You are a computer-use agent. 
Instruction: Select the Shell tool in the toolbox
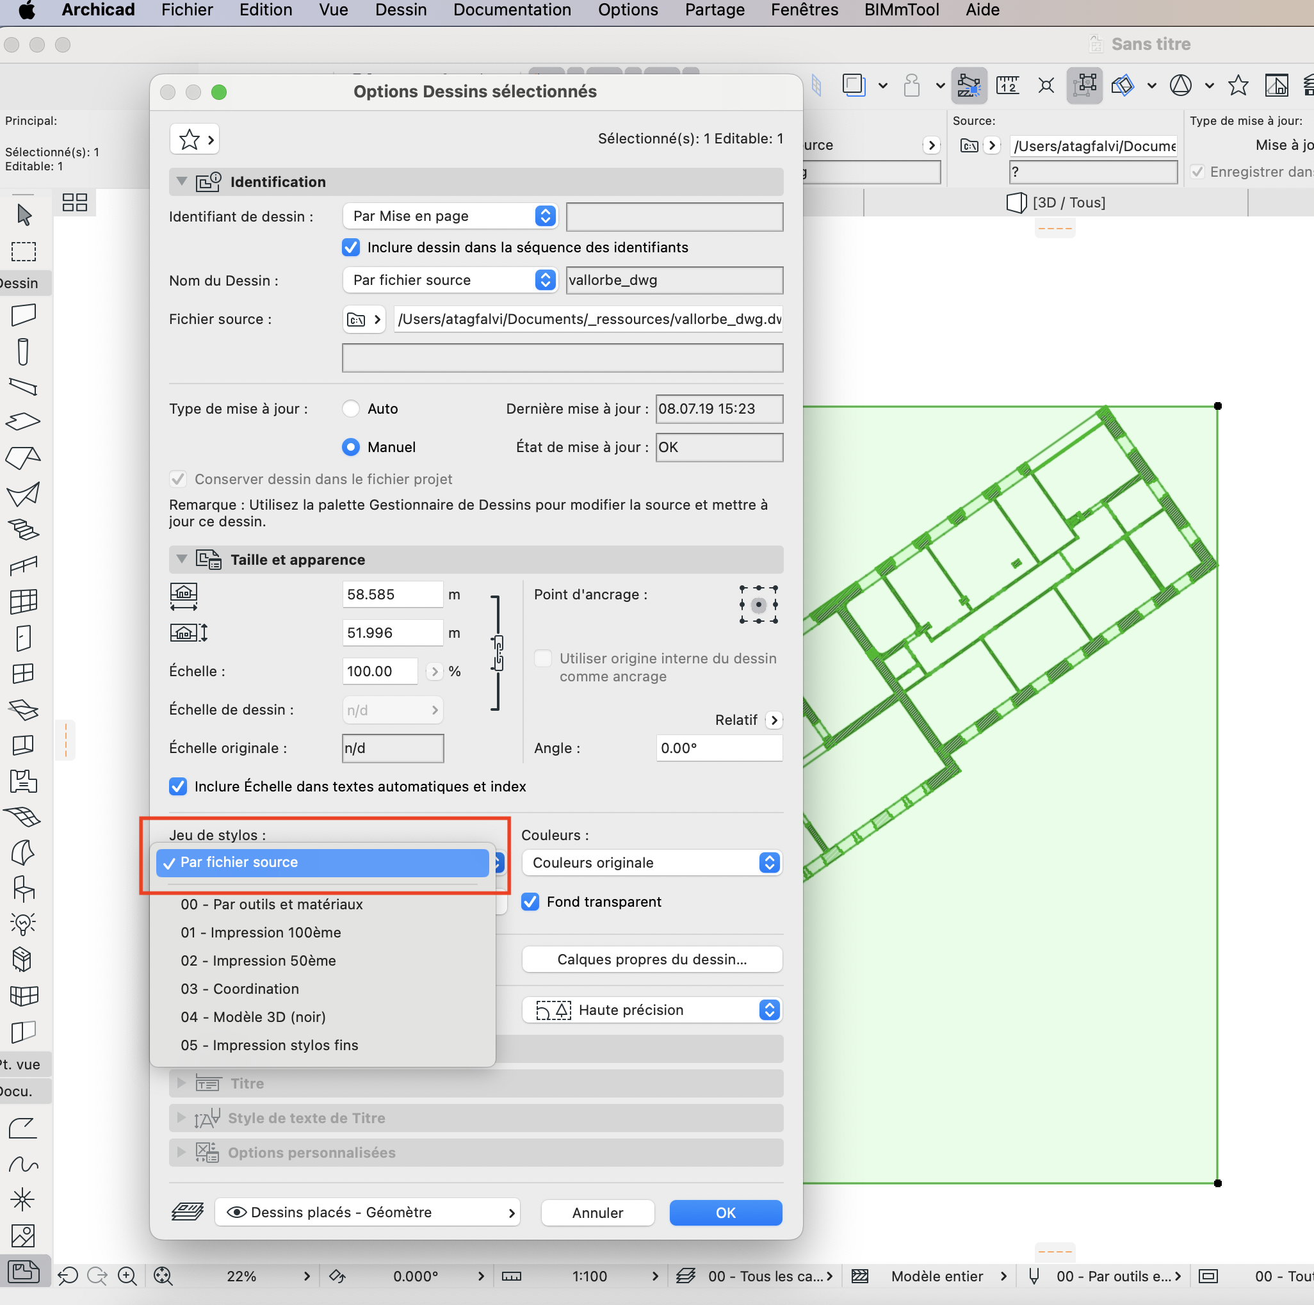24,494
